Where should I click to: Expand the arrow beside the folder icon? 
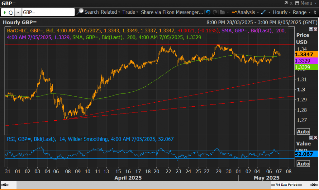(x=228, y=12)
